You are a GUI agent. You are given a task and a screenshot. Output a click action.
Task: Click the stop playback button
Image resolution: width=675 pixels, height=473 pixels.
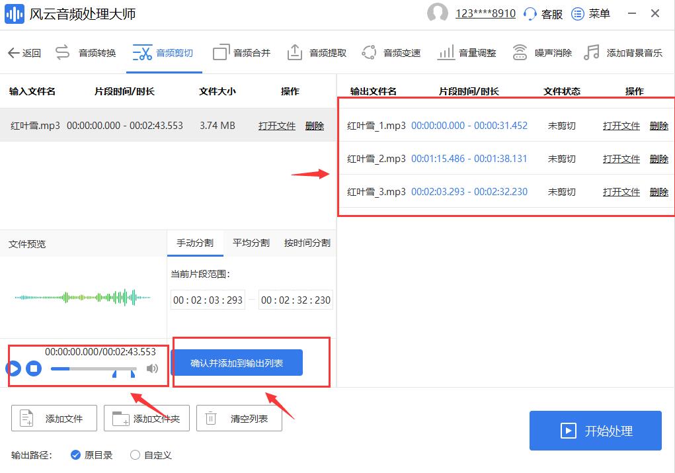(x=34, y=368)
